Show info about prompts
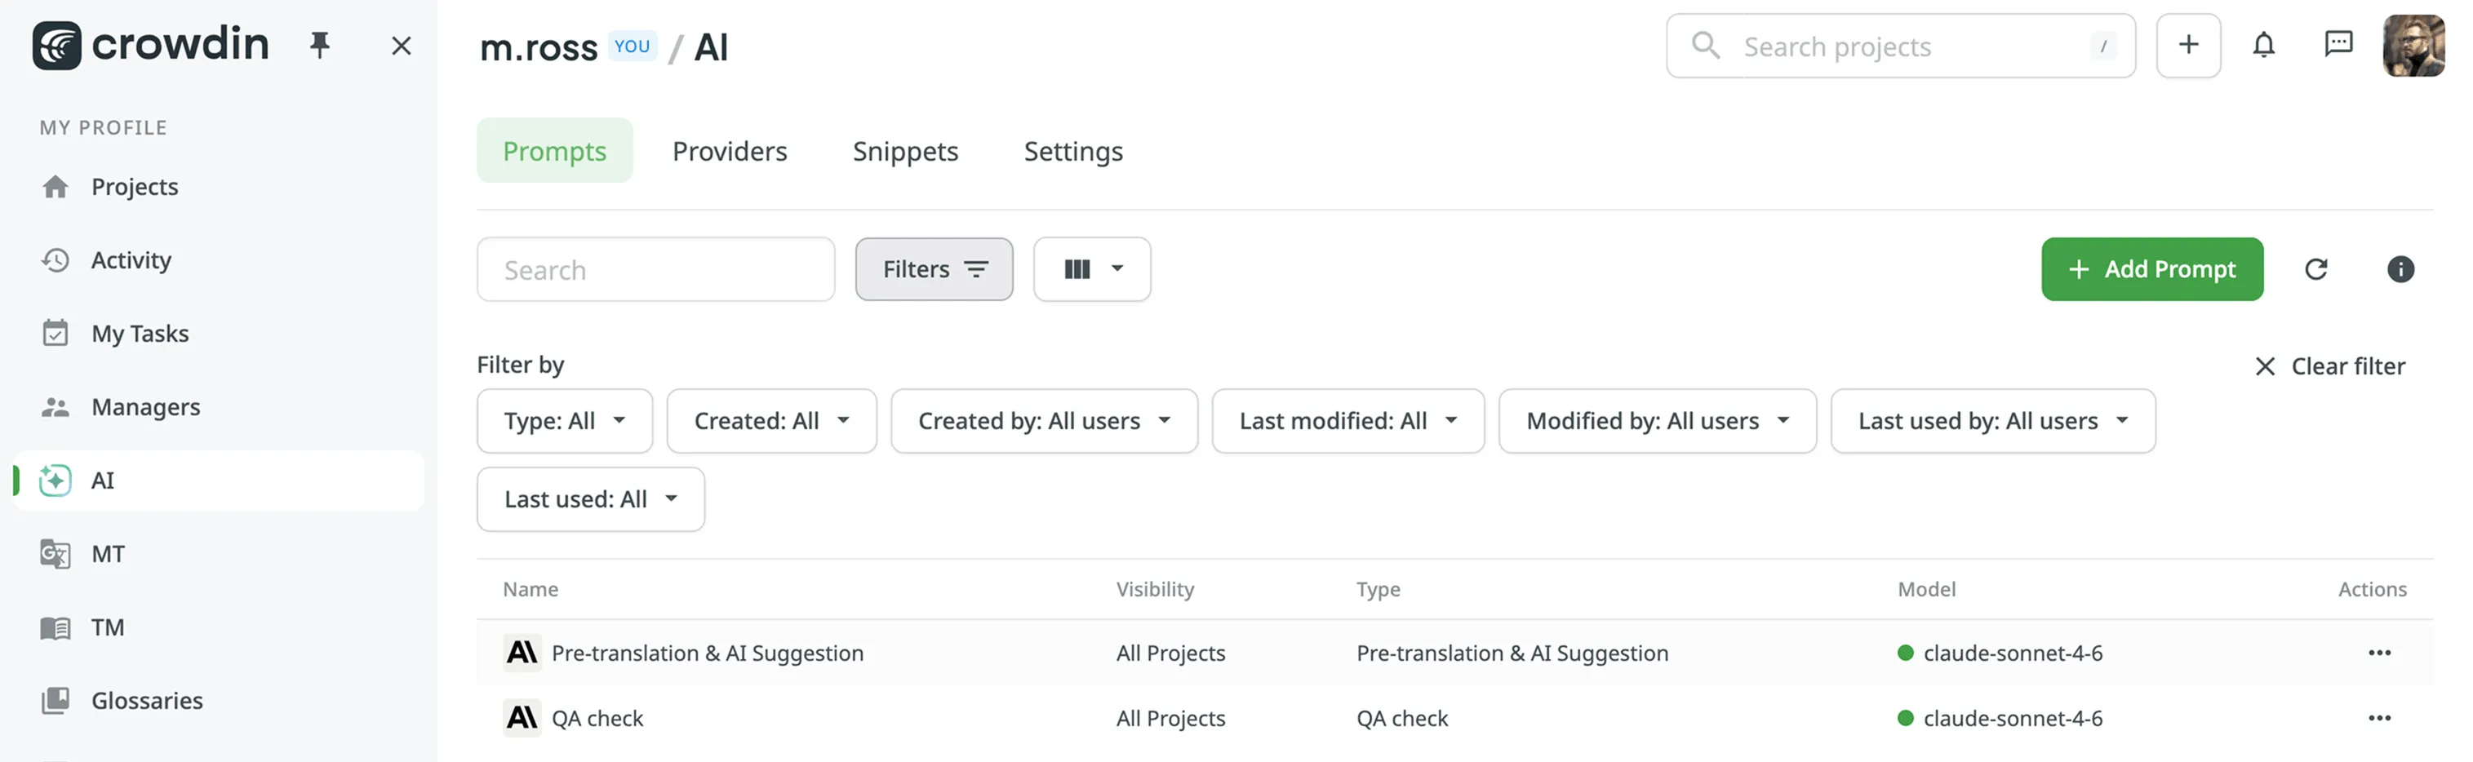Screen dimensions: 2473x762 click(2400, 270)
